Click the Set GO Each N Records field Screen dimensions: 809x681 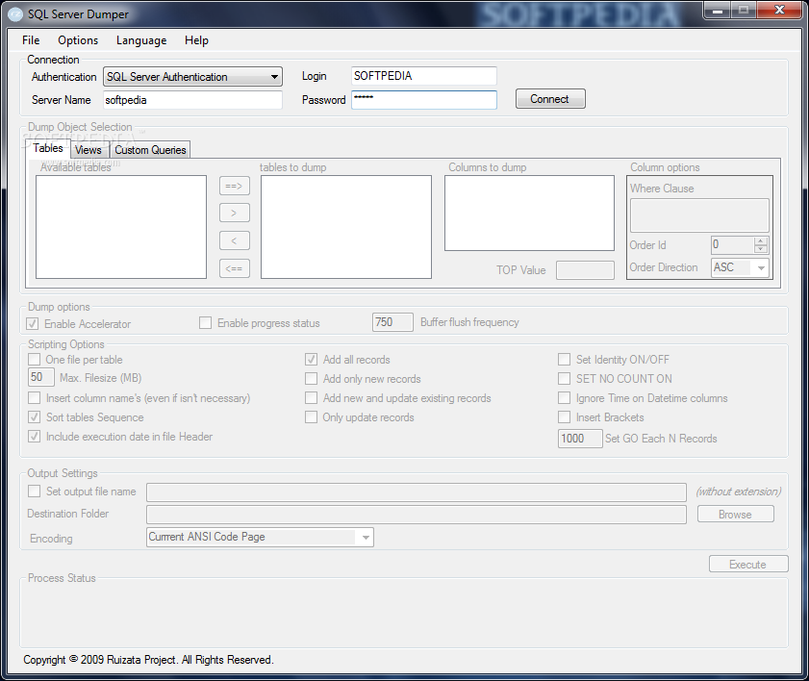580,439
